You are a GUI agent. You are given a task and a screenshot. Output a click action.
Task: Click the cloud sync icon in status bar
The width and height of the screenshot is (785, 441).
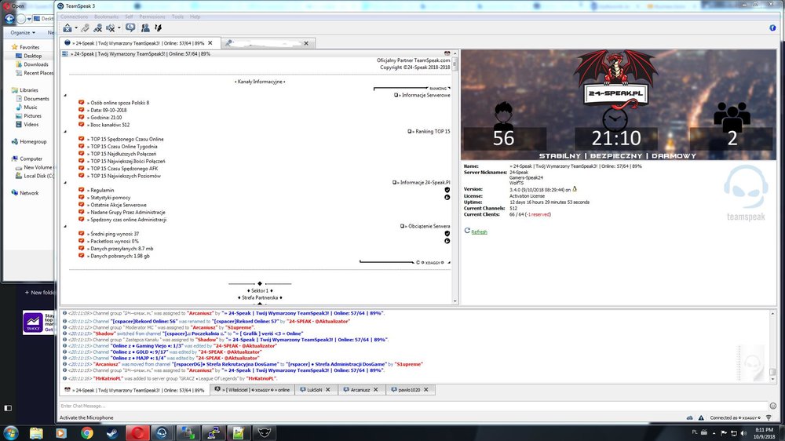click(690, 417)
